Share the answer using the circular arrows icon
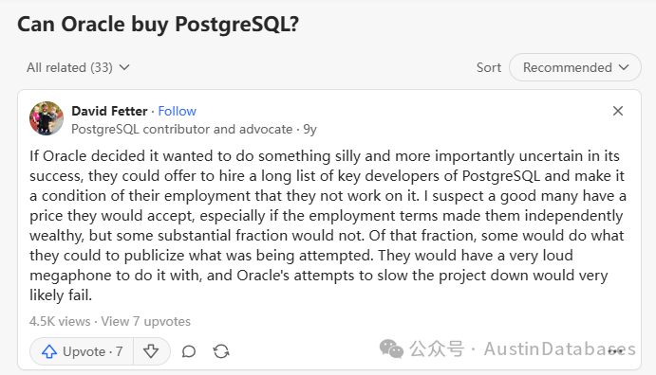656x375 pixels. (221, 351)
